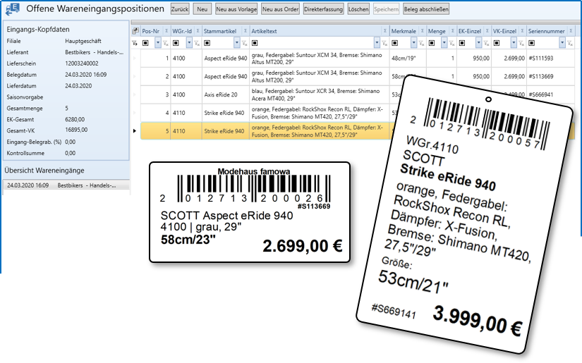The height and width of the screenshot is (363, 582).
Task: Click the sum icon in the EK-Einzel column header
Action: coord(487,31)
